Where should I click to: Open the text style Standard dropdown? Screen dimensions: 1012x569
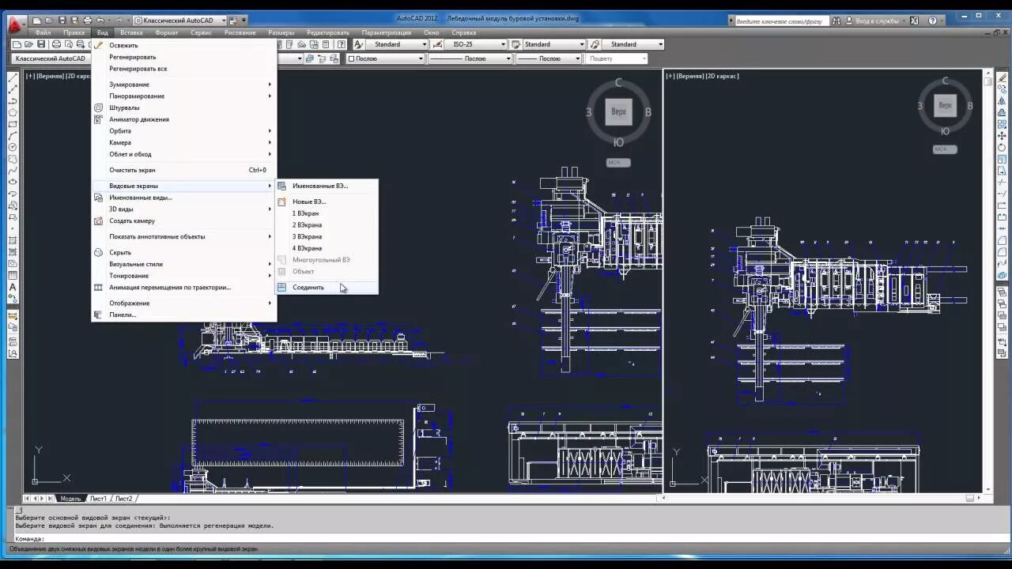click(x=396, y=44)
